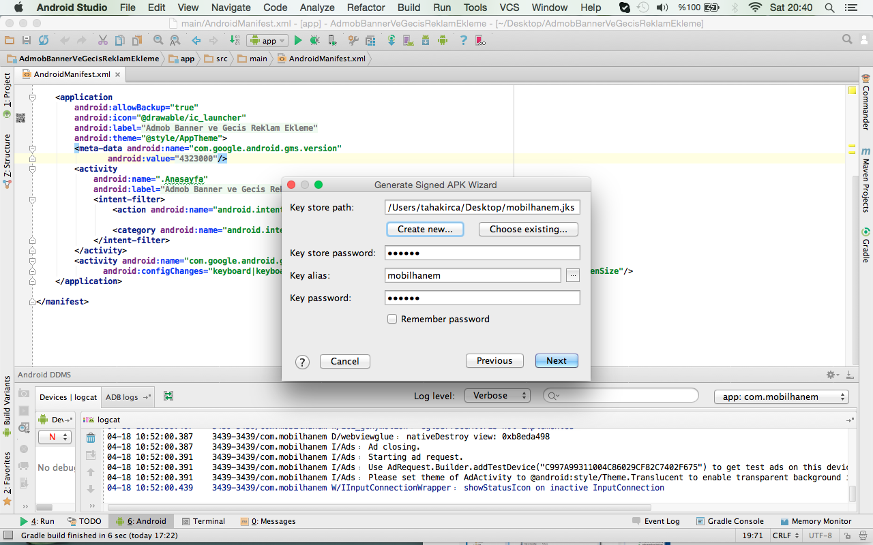The height and width of the screenshot is (545, 873).
Task: Open the VCS menu
Action: 509,7
